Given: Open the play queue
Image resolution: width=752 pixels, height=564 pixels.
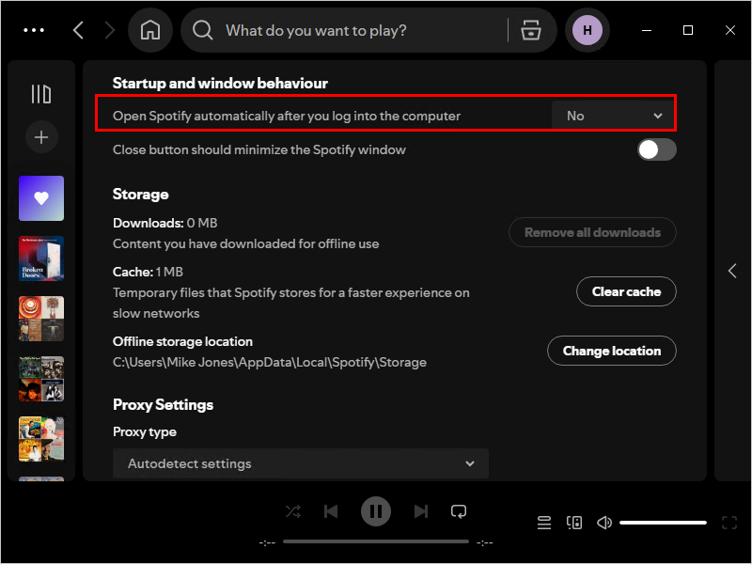Looking at the screenshot, I should (x=544, y=523).
